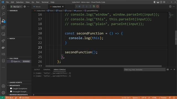
Task: Open the File menu
Action: tap(7, 2)
